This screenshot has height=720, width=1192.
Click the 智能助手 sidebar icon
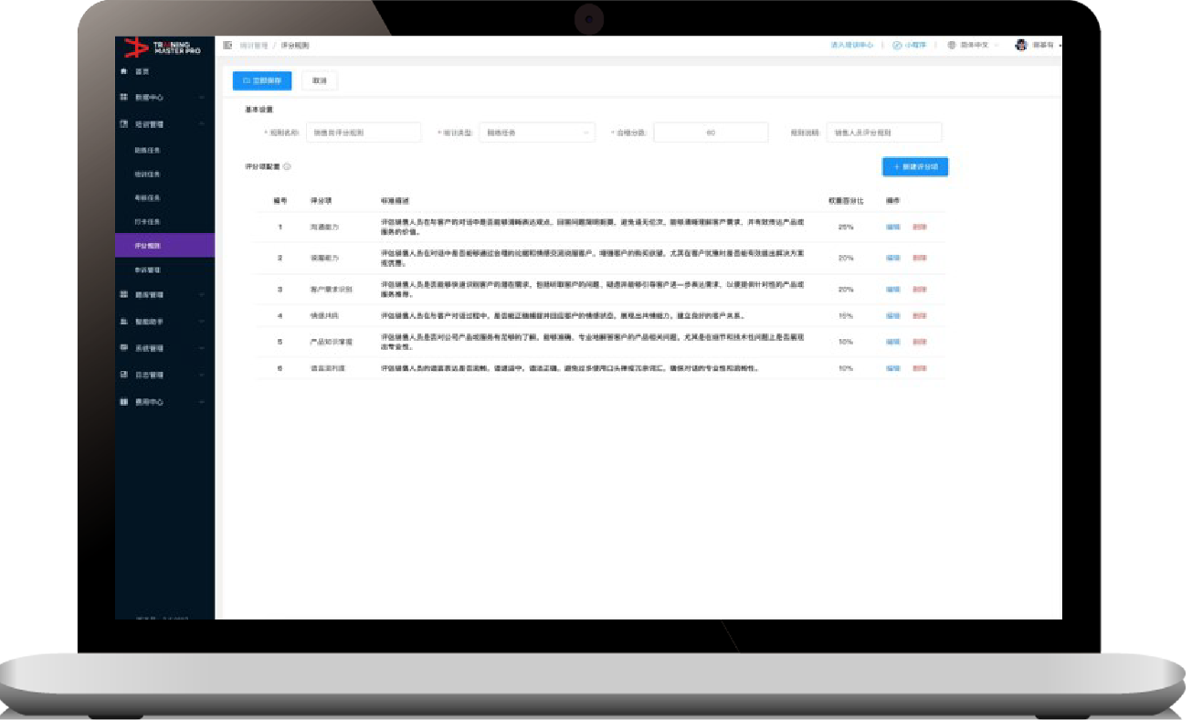pos(124,322)
